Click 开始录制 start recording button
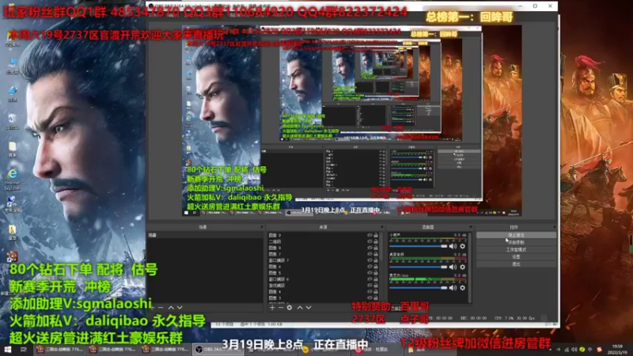This screenshot has height=356, width=633. pos(516,242)
